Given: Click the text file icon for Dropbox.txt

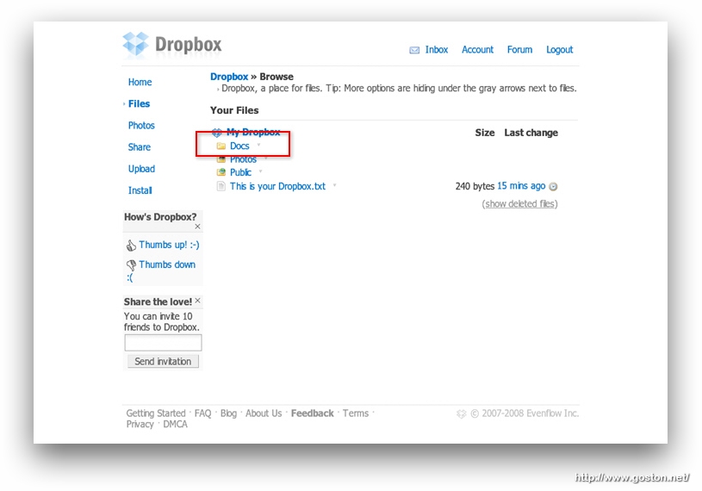Looking at the screenshot, I should [x=221, y=186].
